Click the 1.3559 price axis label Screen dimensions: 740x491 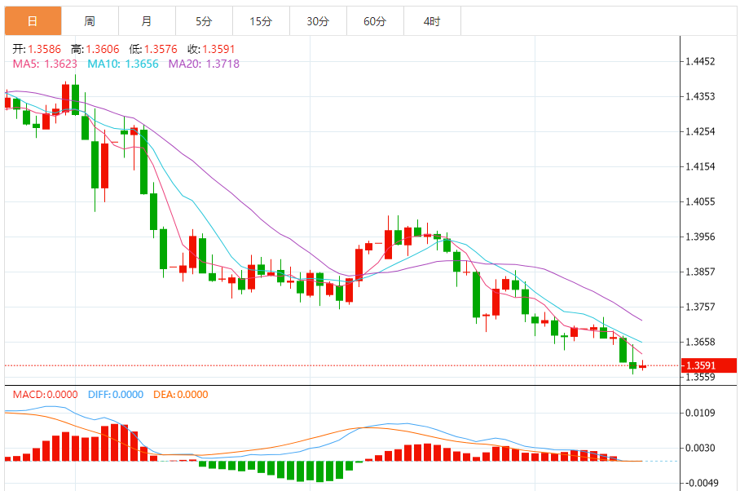tap(700, 377)
